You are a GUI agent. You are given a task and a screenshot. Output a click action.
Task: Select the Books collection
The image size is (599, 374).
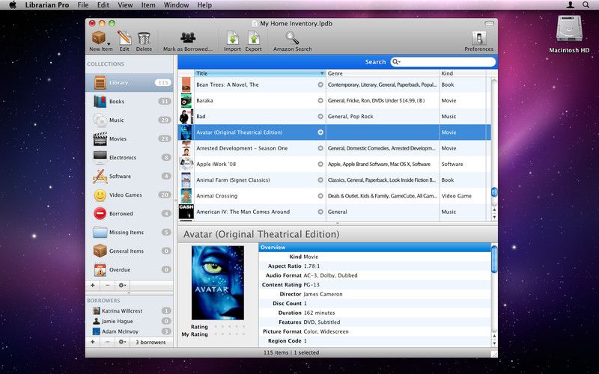(x=130, y=101)
